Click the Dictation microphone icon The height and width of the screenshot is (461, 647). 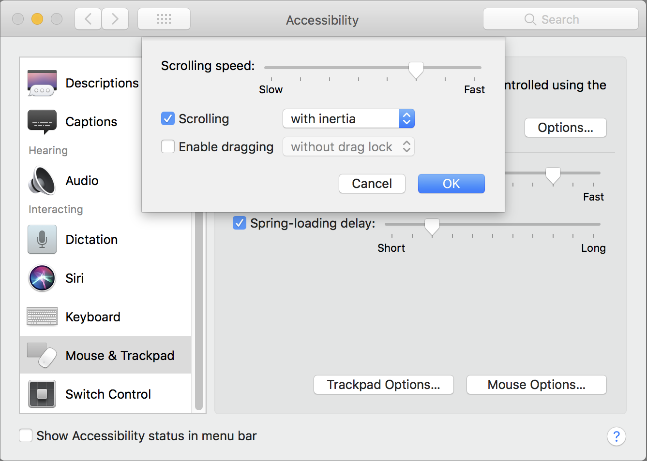pos(42,239)
